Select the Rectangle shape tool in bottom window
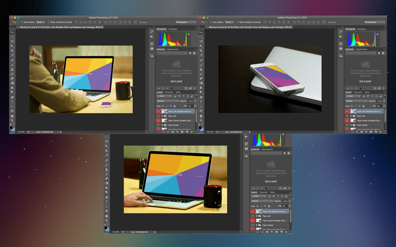This screenshot has height=247, width=396. pyautogui.click(x=106, y=211)
